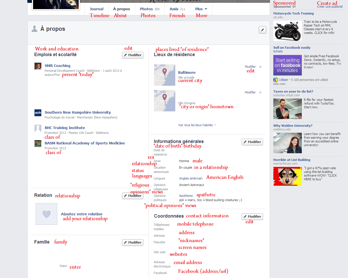This screenshot has height=278, width=348.
Task: Open Taxes on your to-do list ad title
Action: [x=293, y=91]
